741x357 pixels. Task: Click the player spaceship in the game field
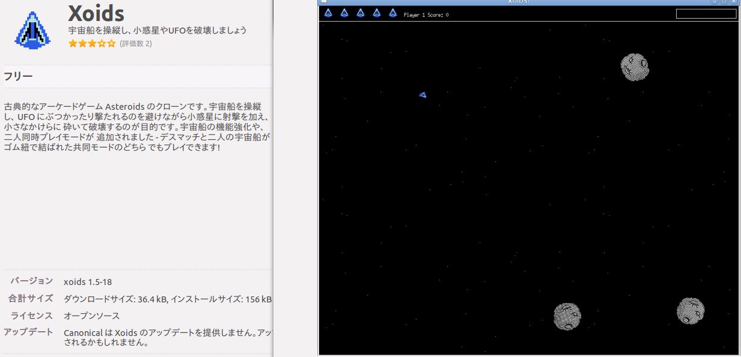click(422, 95)
